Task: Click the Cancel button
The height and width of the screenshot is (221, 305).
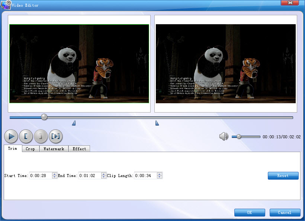Action: [285, 212]
